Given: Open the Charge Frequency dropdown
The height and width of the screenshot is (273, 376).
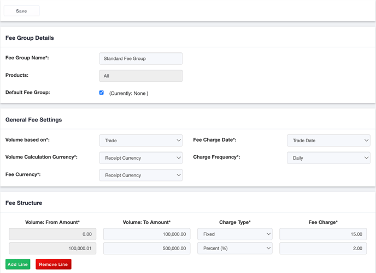Looking at the screenshot, I should tap(328, 158).
